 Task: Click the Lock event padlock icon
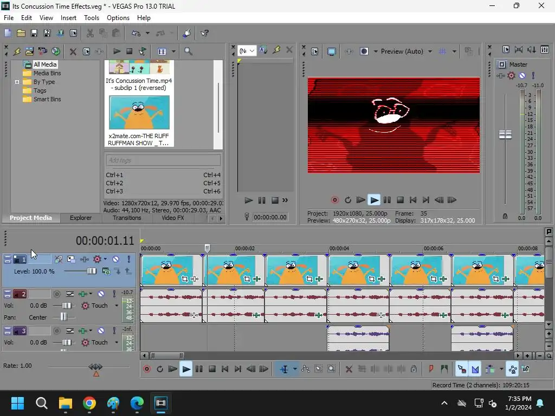coord(414,369)
